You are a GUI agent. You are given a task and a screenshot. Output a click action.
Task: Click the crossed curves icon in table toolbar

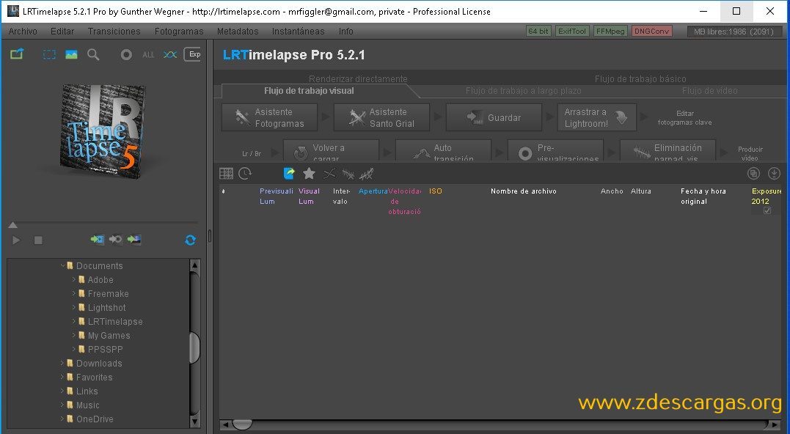click(x=329, y=174)
